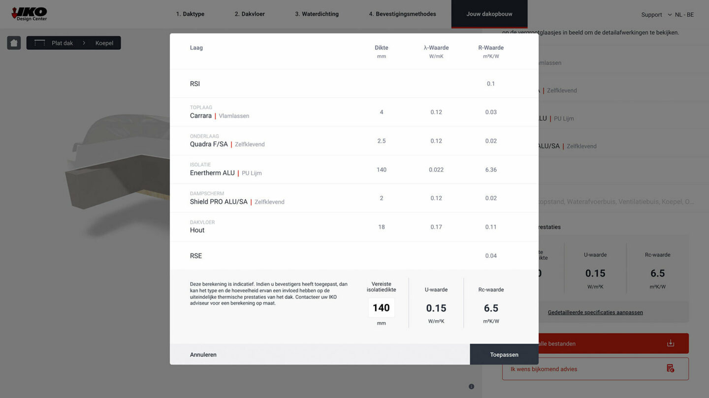Click the RSI row label

point(195,84)
